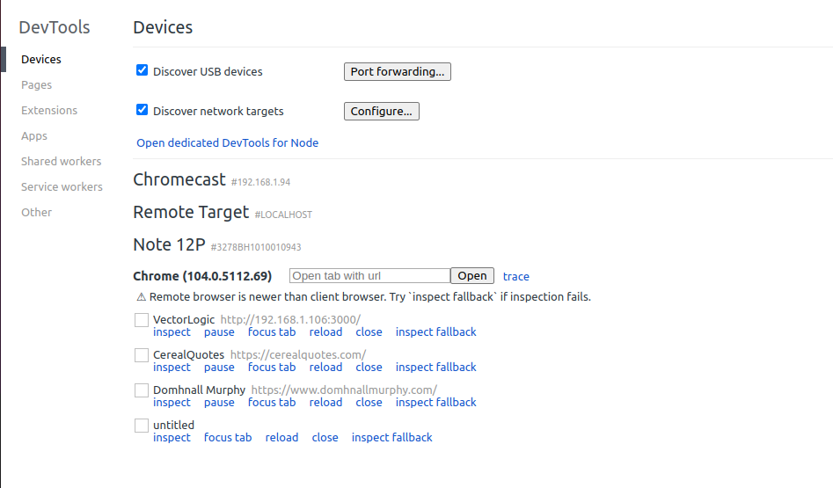Reload the CerealQuotes tab
The width and height of the screenshot is (833, 488).
point(325,368)
